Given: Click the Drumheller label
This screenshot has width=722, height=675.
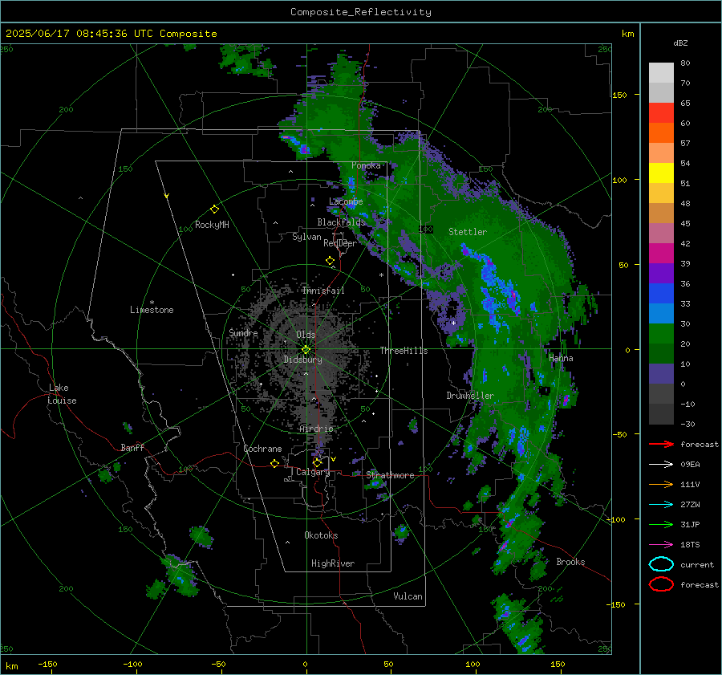Looking at the screenshot, I should pyautogui.click(x=470, y=396).
